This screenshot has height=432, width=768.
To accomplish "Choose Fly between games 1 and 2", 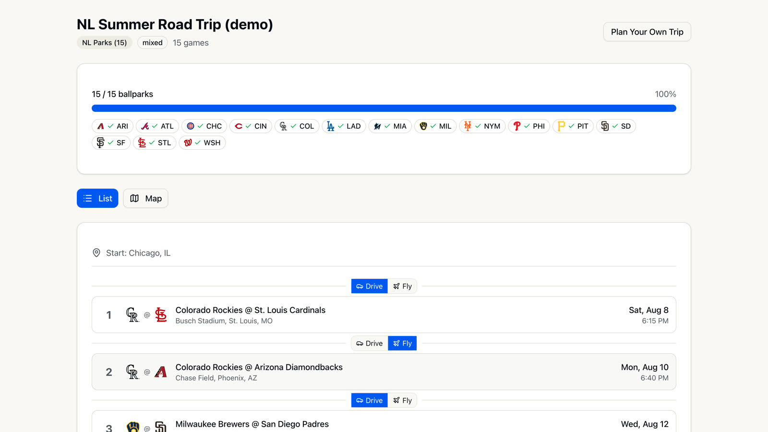I will click(402, 343).
